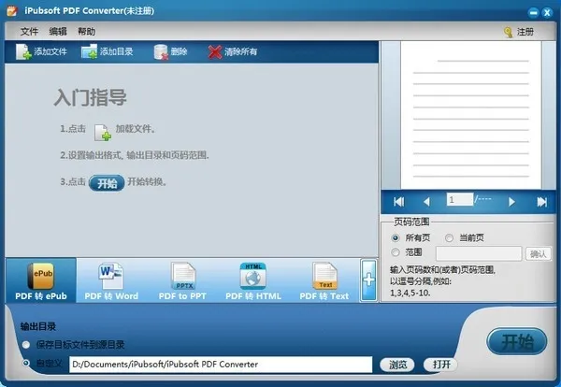Screen dimensions: 561x387
Task: Go to next page in preview
Action: pyautogui.click(x=511, y=202)
